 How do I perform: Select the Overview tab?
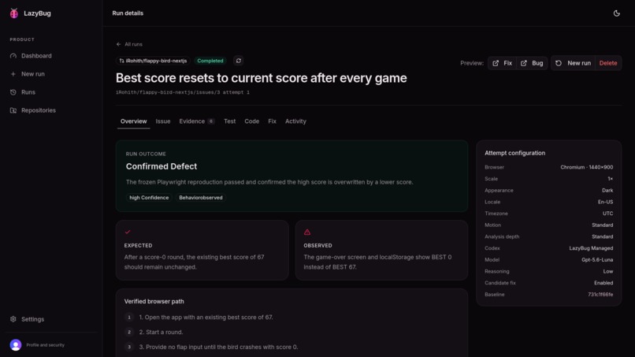[134, 121]
